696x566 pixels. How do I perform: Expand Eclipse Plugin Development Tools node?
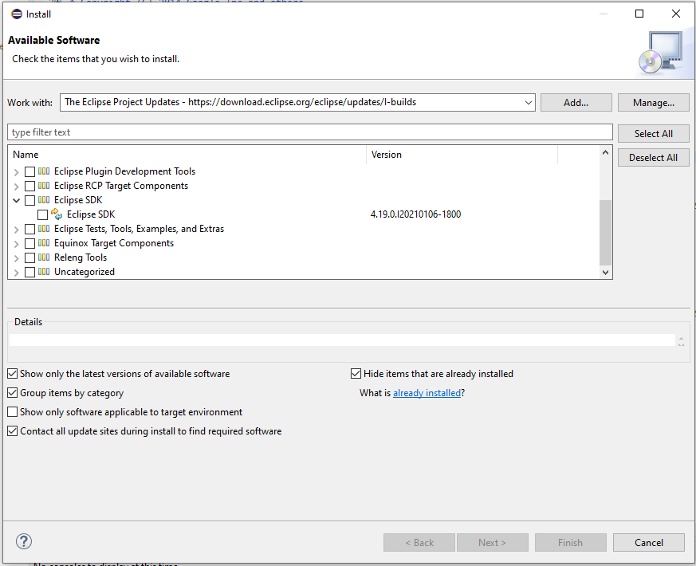[17, 172]
